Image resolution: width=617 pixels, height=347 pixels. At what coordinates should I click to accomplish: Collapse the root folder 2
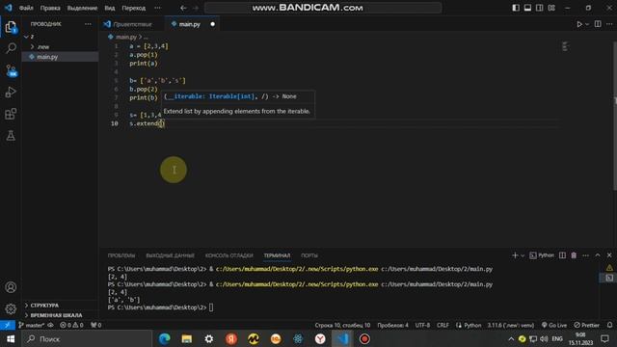click(60, 37)
